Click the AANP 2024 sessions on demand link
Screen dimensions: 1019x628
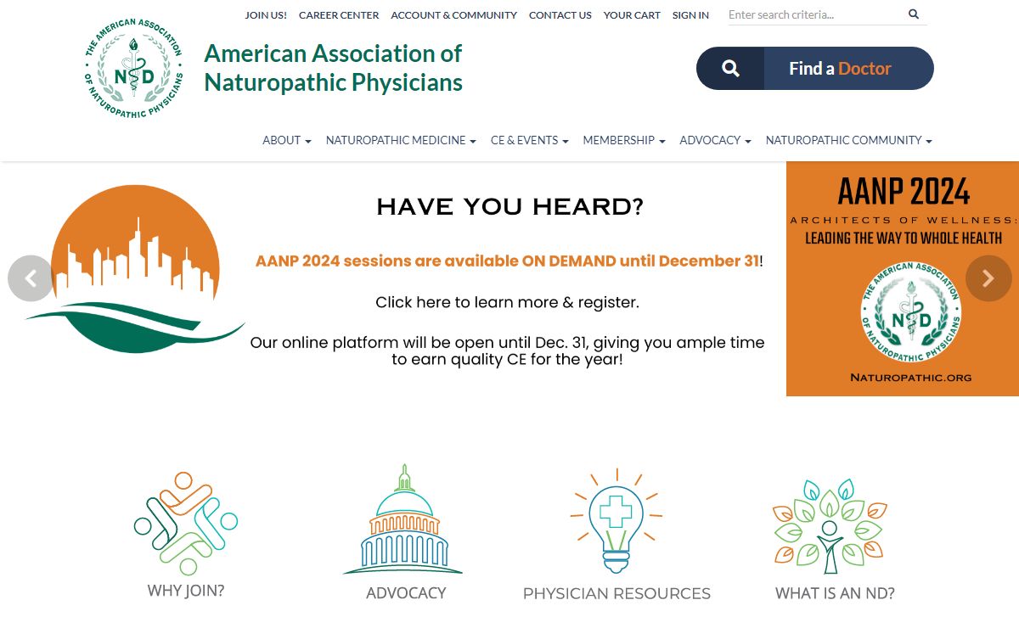(x=508, y=261)
